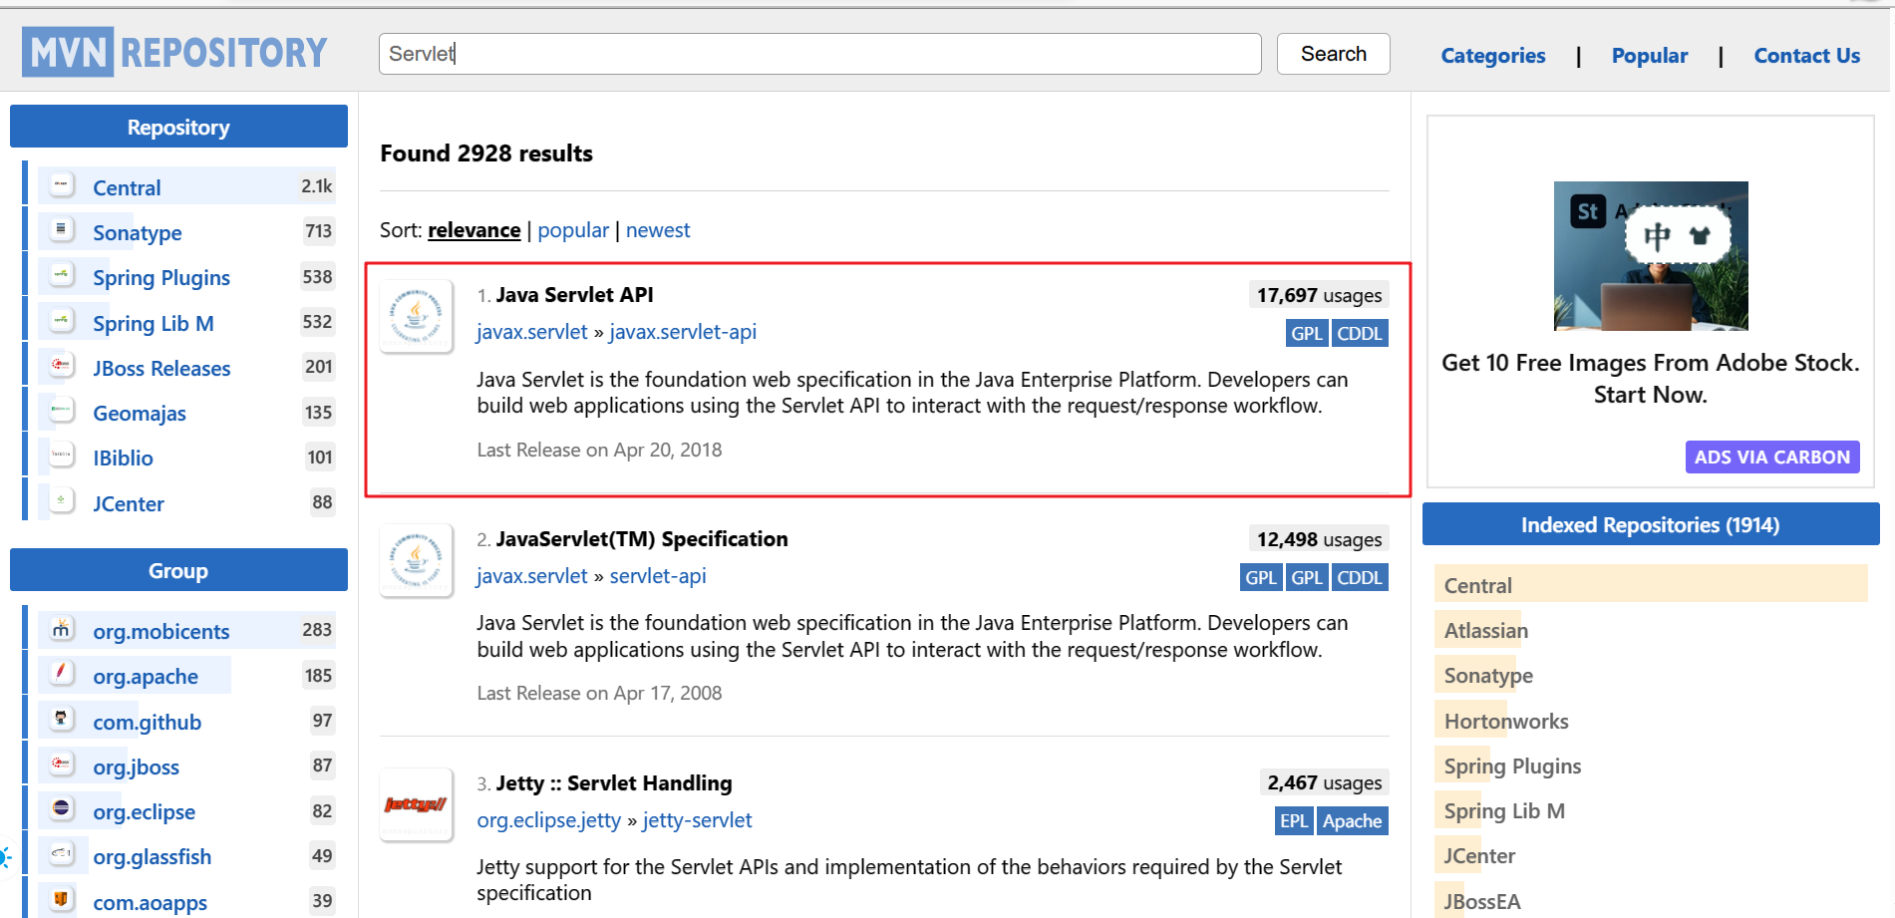Open the Popular page link
Viewport: 1895px width, 918px height.
(x=1650, y=56)
